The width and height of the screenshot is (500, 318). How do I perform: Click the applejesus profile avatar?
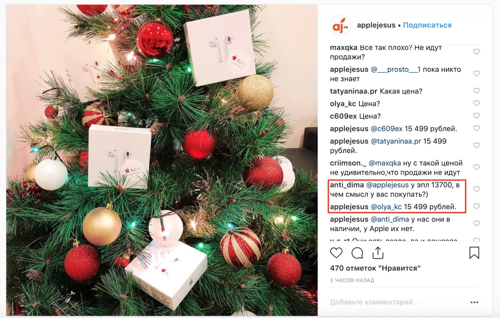pyautogui.click(x=340, y=25)
